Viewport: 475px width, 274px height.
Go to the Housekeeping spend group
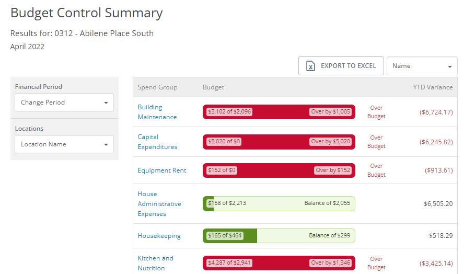(x=159, y=236)
